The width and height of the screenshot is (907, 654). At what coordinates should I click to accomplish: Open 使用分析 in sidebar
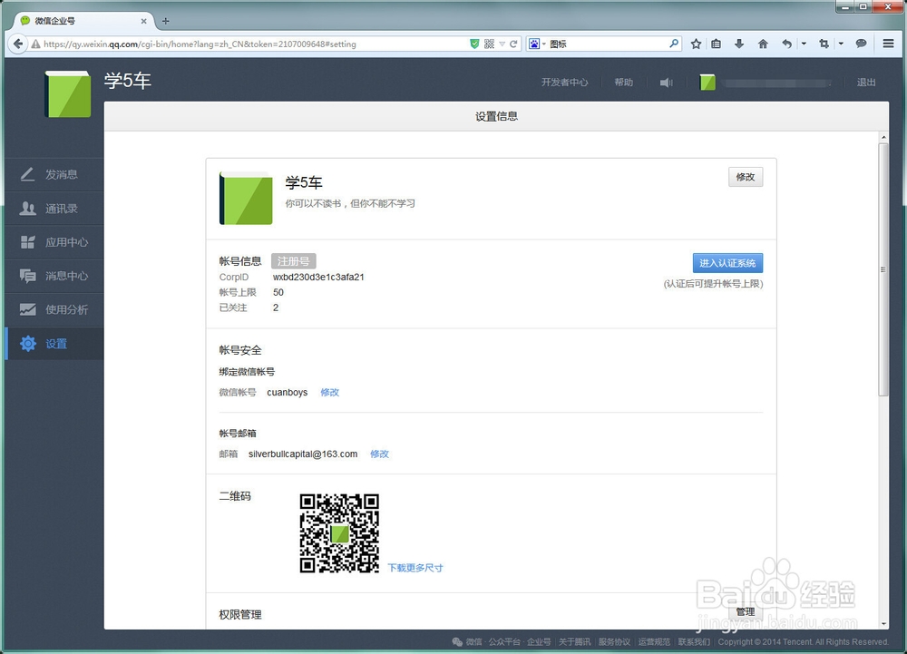point(54,310)
